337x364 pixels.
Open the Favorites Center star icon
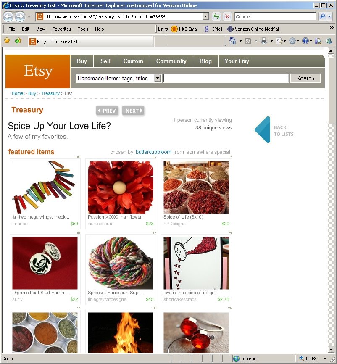click(x=7, y=41)
